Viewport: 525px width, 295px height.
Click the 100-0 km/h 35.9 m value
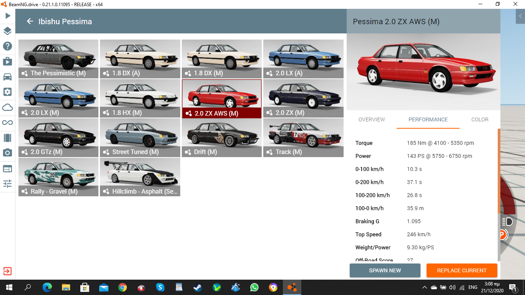[x=415, y=208]
